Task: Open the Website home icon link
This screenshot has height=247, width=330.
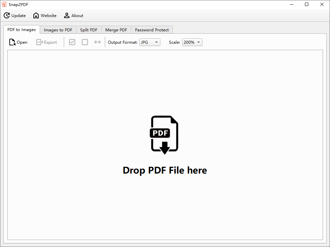Action: [x=36, y=16]
